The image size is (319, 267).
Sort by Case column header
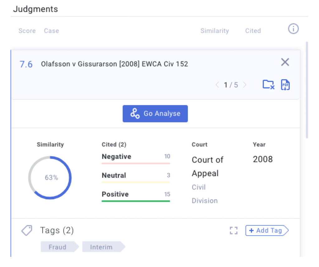[x=51, y=31]
